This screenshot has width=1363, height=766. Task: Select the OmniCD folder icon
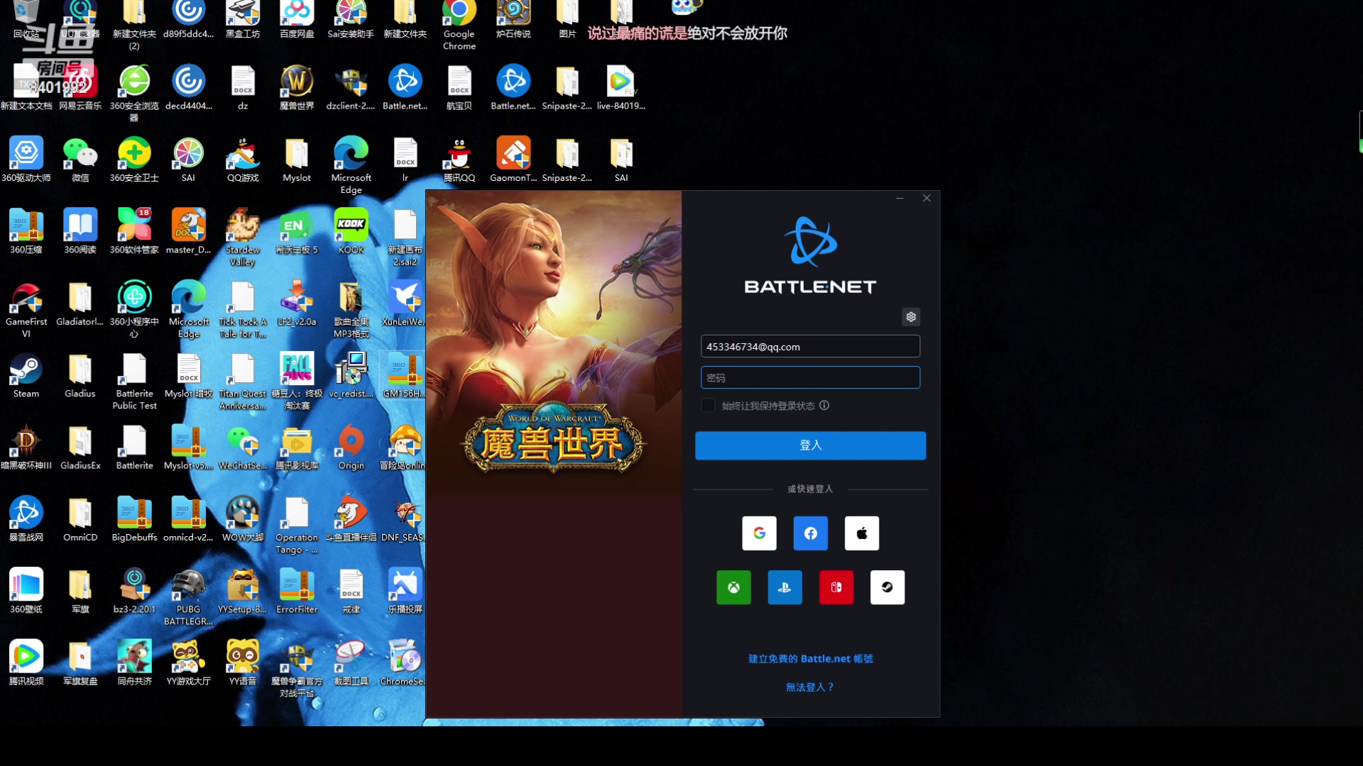[80, 519]
